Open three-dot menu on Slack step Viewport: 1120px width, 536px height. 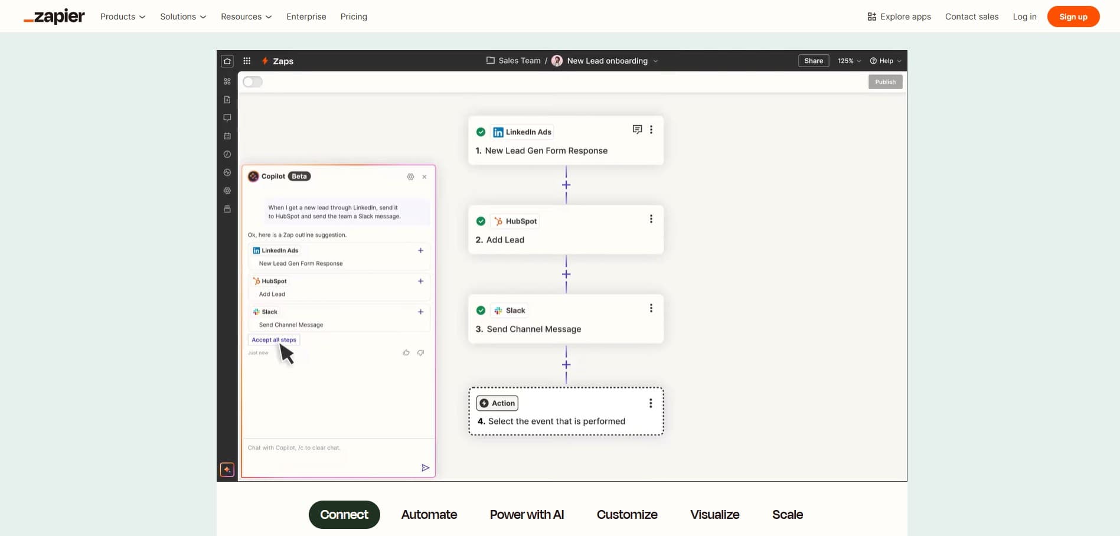tap(651, 308)
